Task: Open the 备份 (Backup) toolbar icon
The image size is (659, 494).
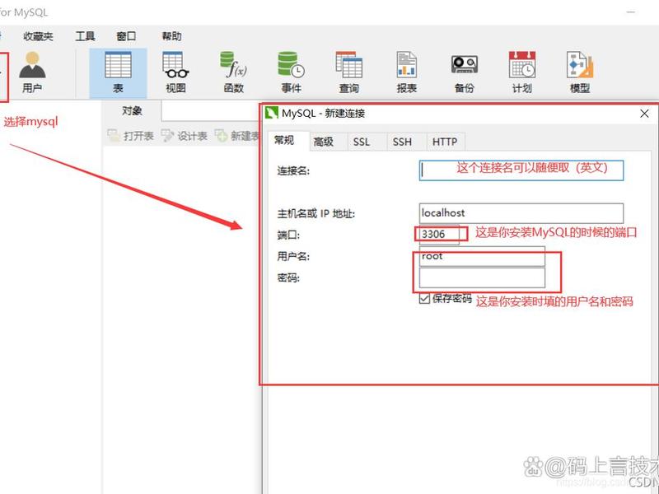Action: point(465,72)
